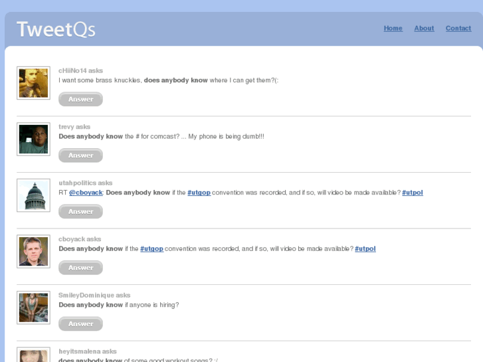Click SmileyDominique's avatar thumbnail
This screenshot has height=362, width=483.
[x=34, y=308]
